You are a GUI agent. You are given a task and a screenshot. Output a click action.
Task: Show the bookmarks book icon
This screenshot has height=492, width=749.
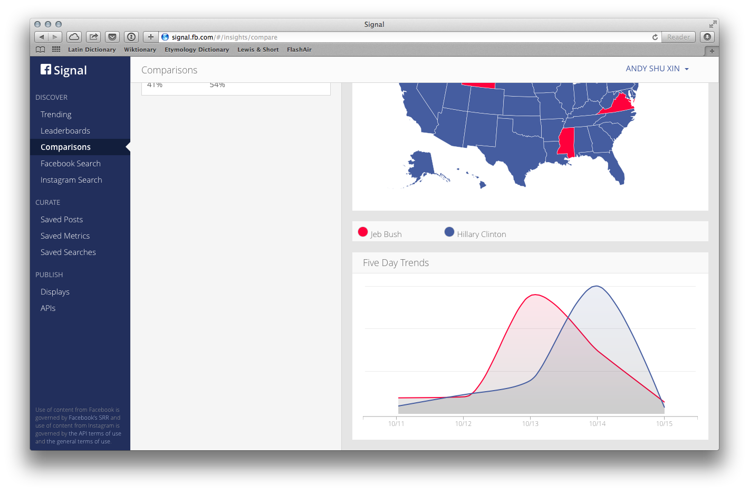click(41, 50)
